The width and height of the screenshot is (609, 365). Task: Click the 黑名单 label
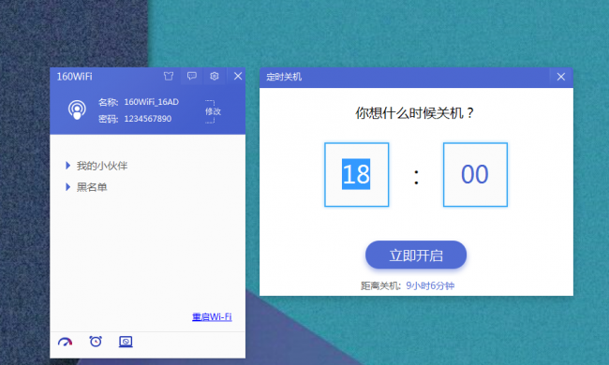tap(92, 187)
